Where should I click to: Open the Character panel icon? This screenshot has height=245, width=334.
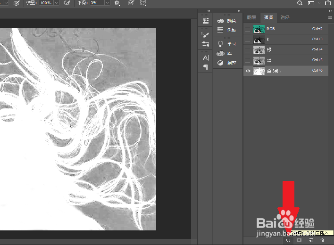[x=206, y=57]
